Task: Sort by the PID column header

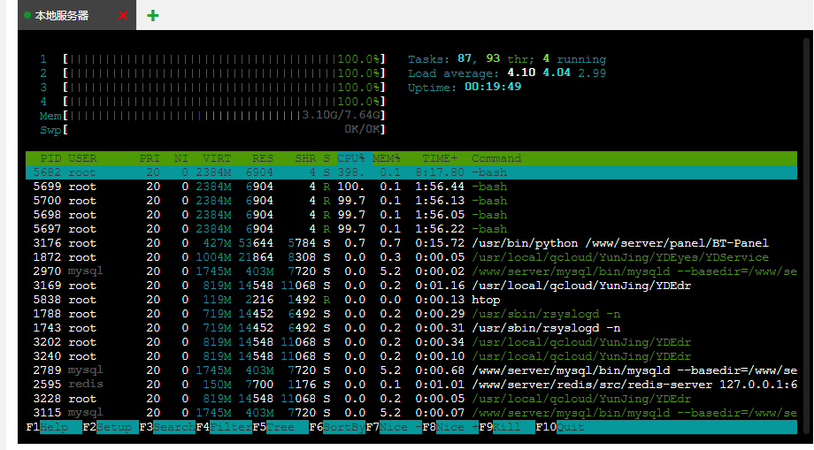Action: [50, 158]
